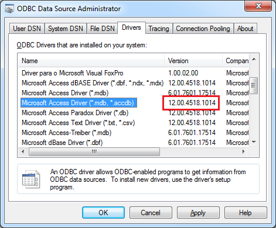Click the vertical scrollbar down arrow

(254, 142)
